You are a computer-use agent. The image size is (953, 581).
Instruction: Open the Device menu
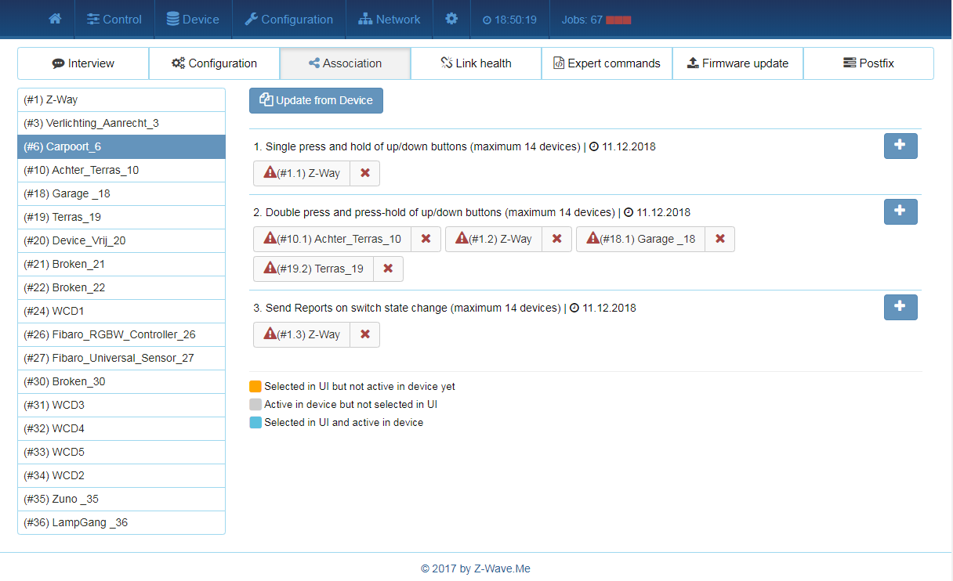pos(193,20)
